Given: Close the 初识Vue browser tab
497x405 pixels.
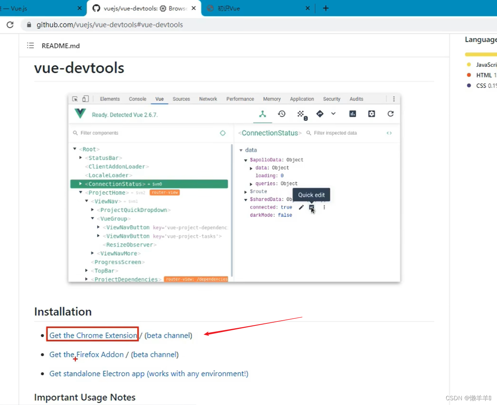Looking at the screenshot, I should [x=307, y=8].
